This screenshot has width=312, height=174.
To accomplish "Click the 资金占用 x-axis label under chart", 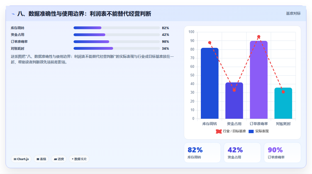I will (234, 124).
